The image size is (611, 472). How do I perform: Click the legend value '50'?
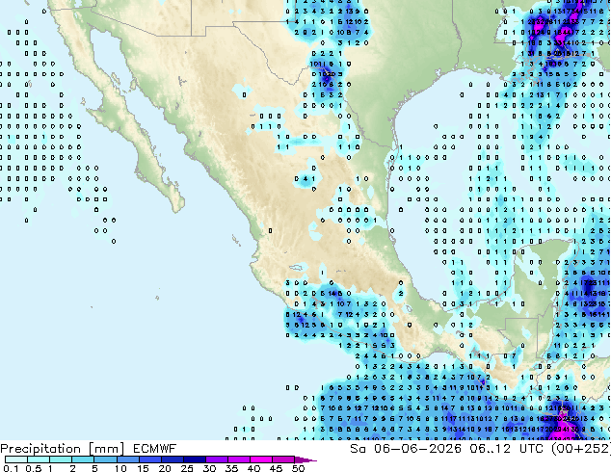coord(298,468)
